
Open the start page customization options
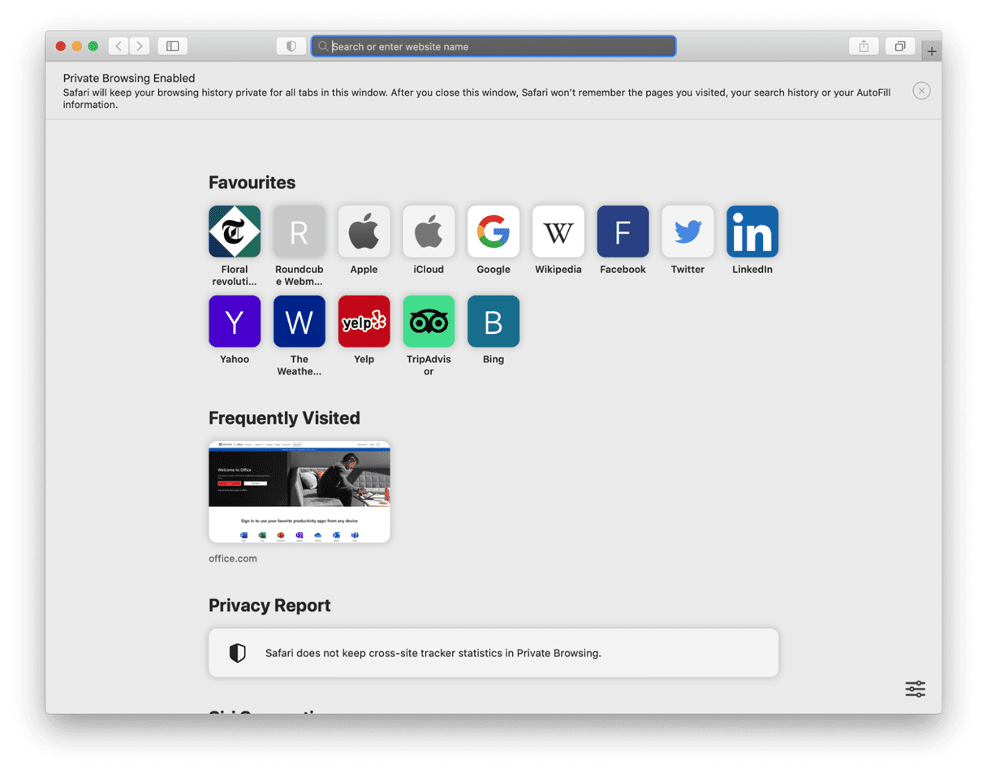coord(915,689)
